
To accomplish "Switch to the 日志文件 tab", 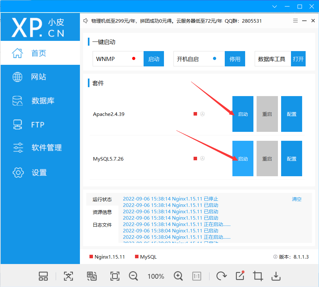I will pyautogui.click(x=102, y=225).
